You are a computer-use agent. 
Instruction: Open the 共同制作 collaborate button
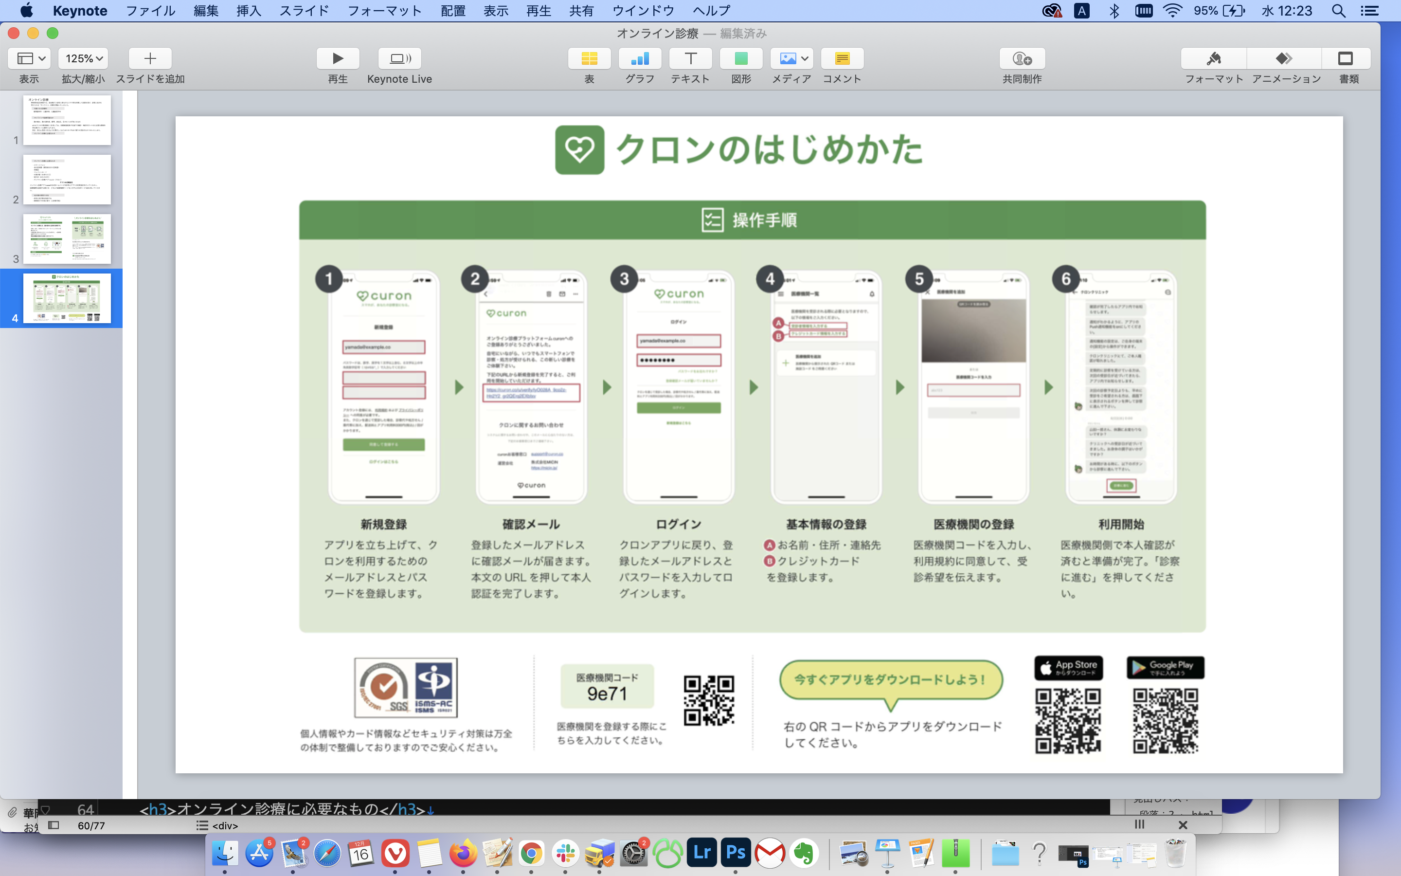point(1022,58)
